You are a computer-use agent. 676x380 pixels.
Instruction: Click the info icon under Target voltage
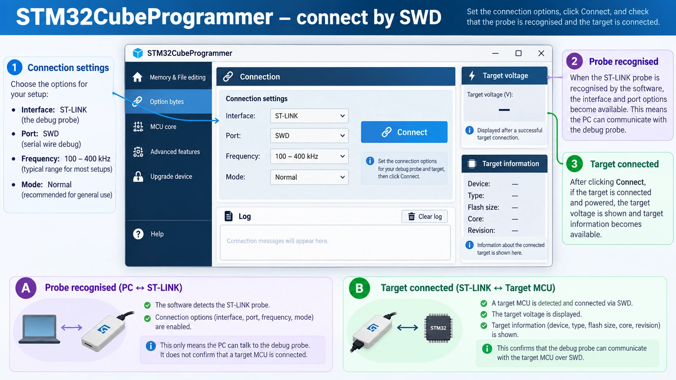[469, 130]
